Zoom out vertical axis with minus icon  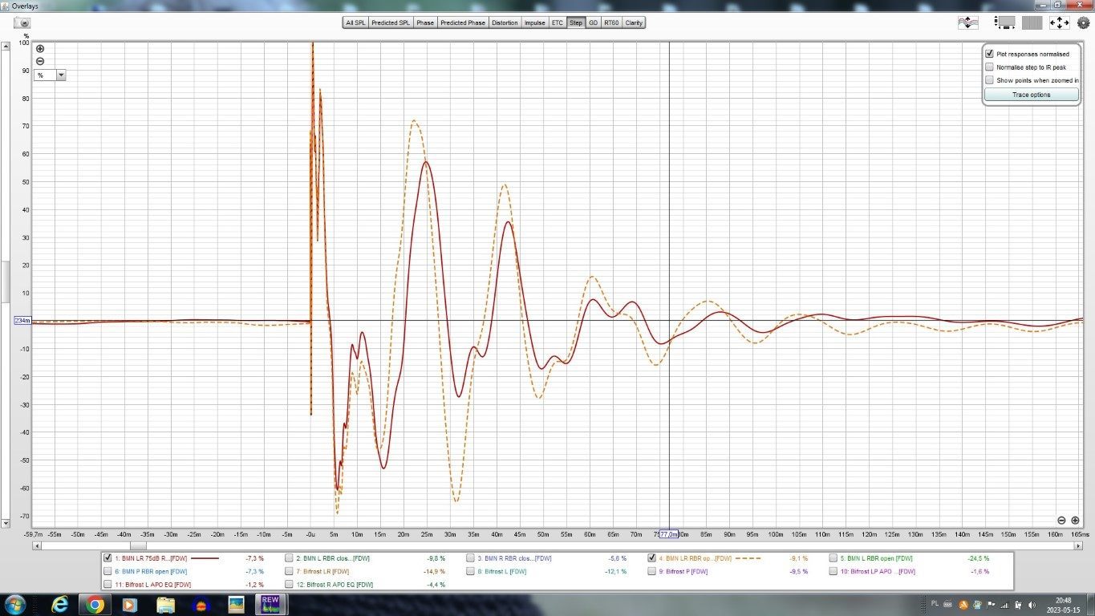point(40,61)
